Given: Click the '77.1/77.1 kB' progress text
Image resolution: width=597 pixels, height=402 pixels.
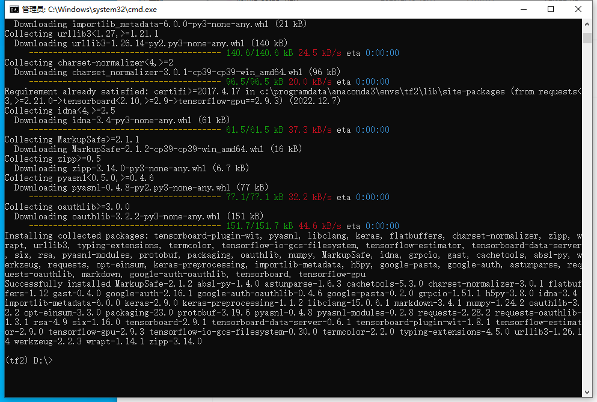Looking at the screenshot, I should (x=255, y=197).
